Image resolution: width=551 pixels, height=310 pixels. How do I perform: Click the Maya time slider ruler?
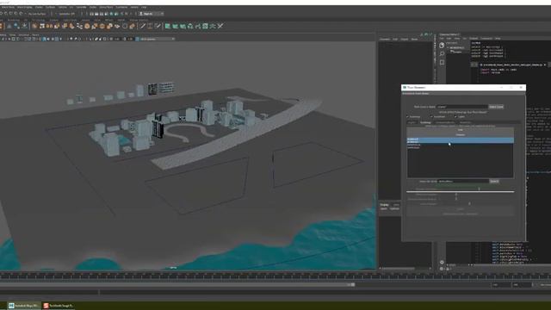coord(275,276)
